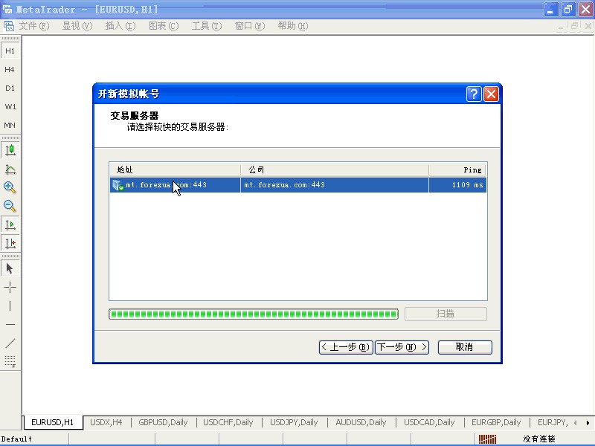Switch to the USDCAD,Daily chart tab

point(429,422)
